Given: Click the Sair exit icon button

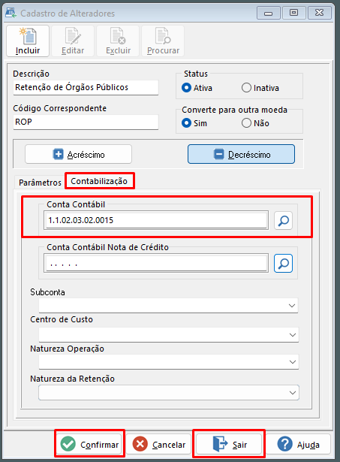Looking at the screenshot, I should (229, 444).
